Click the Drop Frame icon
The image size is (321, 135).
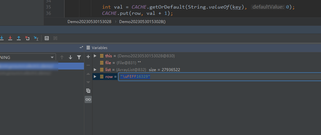coord(27,38)
